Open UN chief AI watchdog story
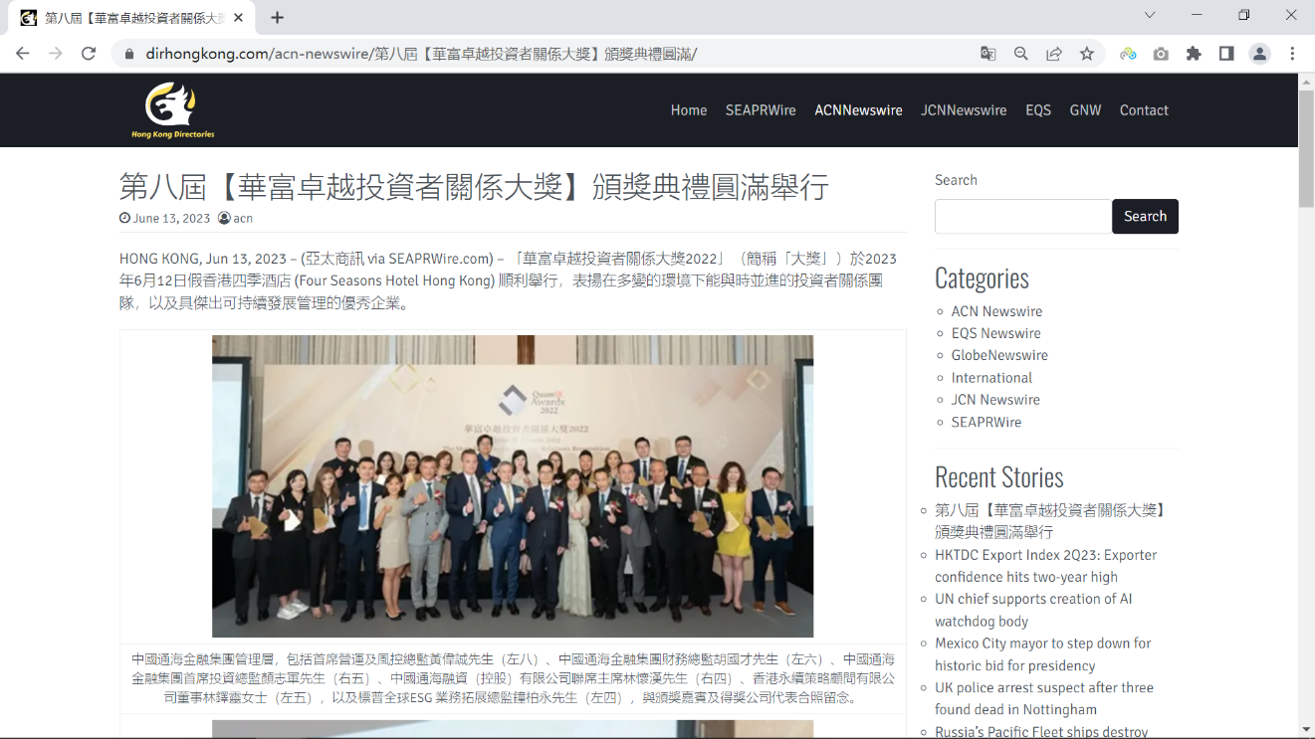 click(x=1033, y=610)
